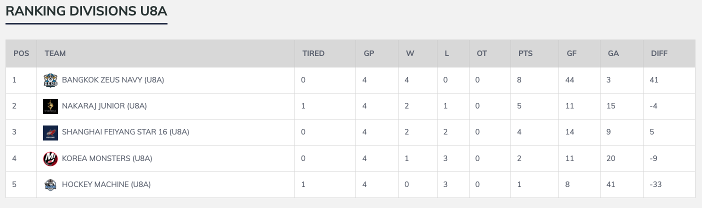Click the Korea Monsters team logo
Screen dimensions: 702x208
coord(50,158)
